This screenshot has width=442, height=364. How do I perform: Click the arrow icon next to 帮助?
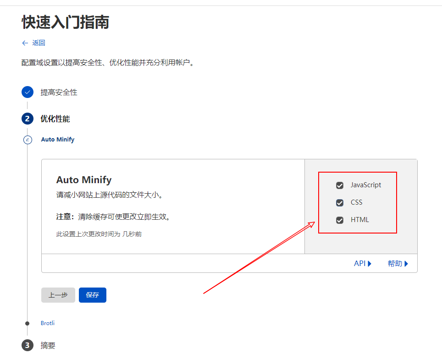click(406, 263)
